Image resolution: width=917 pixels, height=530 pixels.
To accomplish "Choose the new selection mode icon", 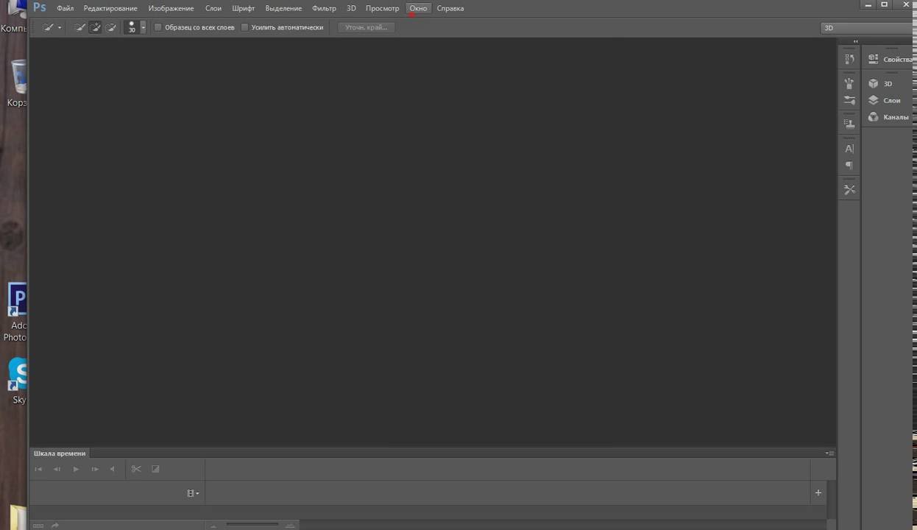I will coord(80,27).
